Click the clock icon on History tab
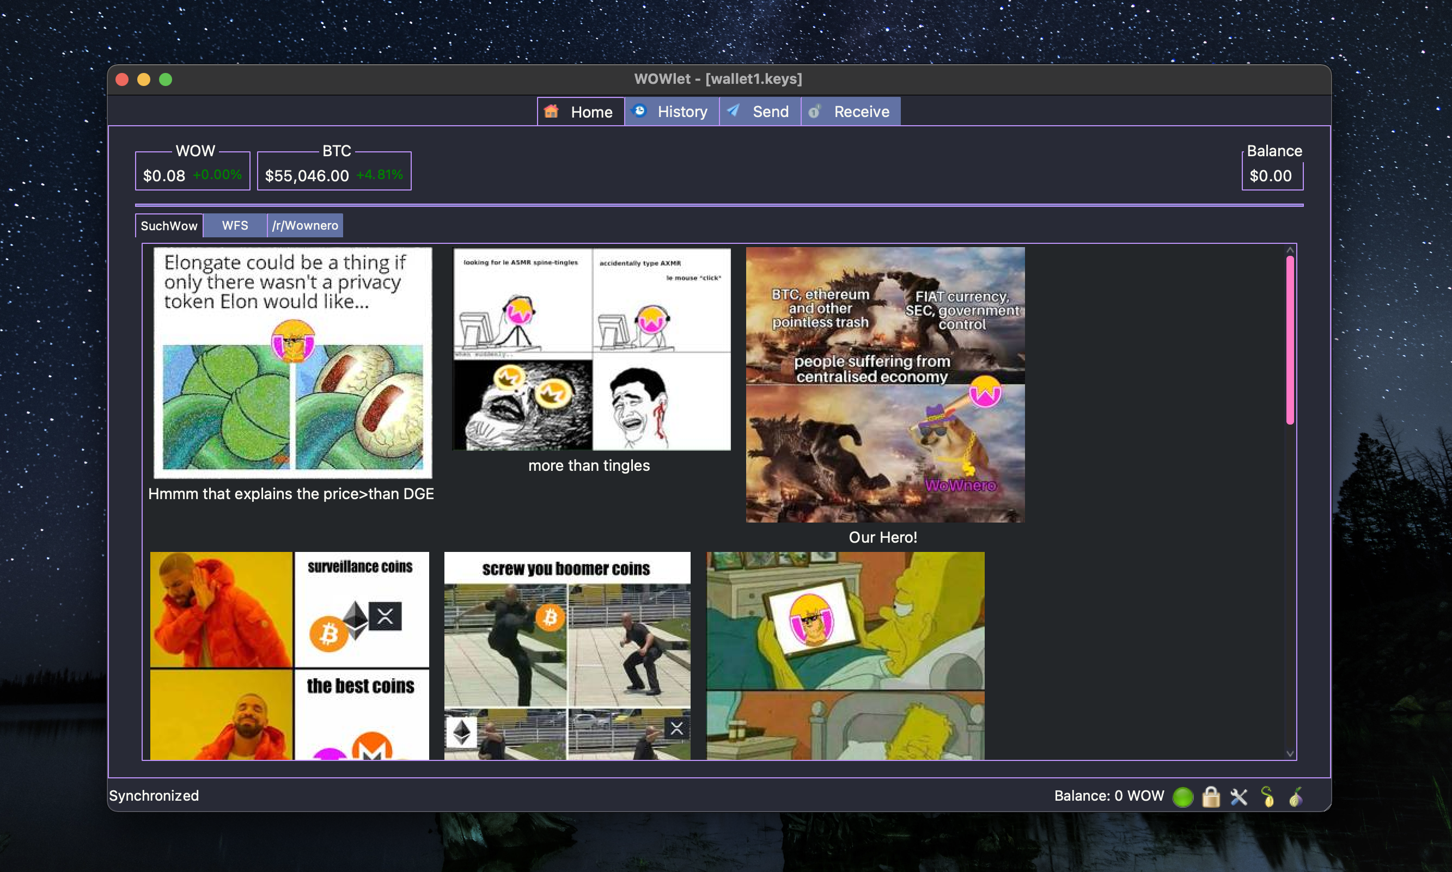Screen dimensions: 1452x872 click(x=639, y=111)
